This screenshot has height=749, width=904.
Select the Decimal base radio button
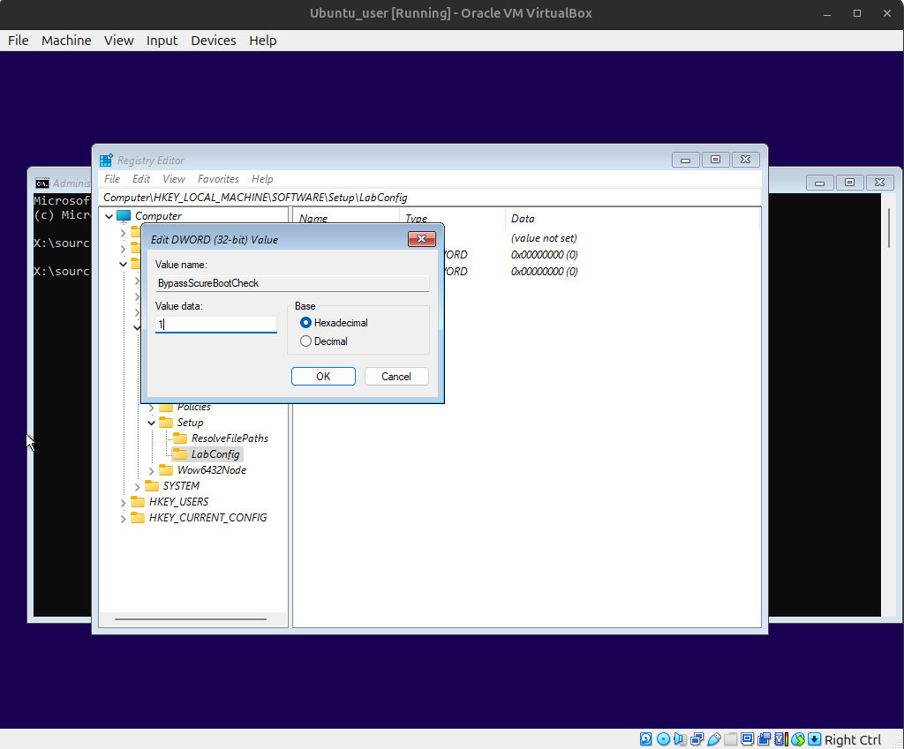coord(305,341)
